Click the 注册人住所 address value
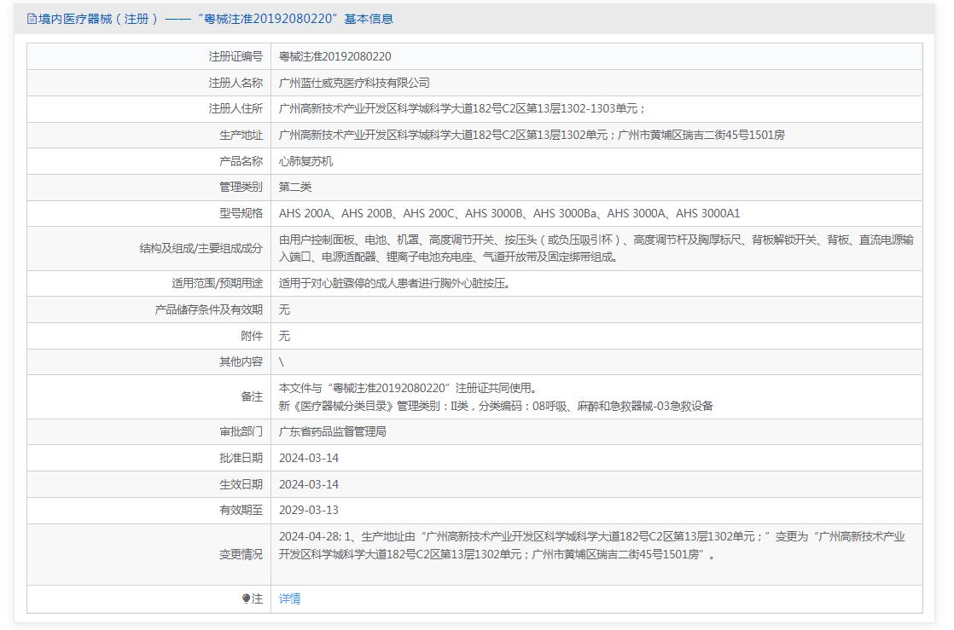This screenshot has width=954, height=630. tap(462, 109)
